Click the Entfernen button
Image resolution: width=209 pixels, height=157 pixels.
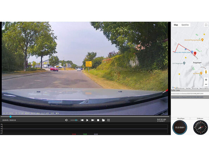[x=199, y=118]
